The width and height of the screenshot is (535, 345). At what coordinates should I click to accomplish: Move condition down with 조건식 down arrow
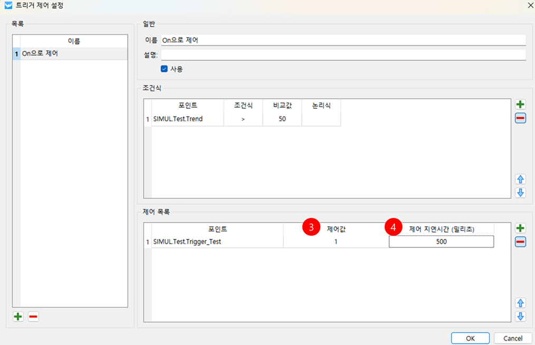pos(520,193)
